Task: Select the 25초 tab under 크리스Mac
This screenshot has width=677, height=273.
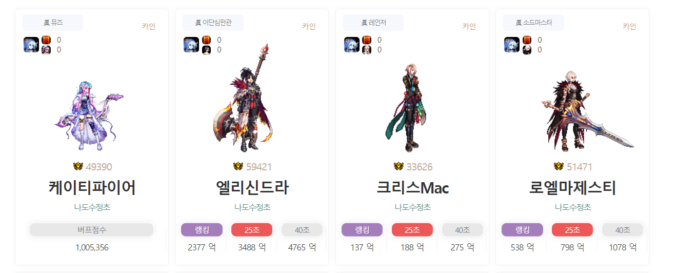Action: (412, 229)
